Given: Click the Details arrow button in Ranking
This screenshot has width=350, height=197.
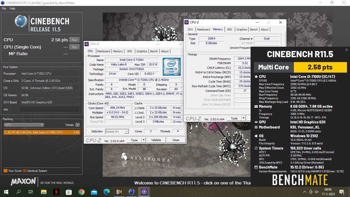Looking at the screenshot, I should (78, 125).
